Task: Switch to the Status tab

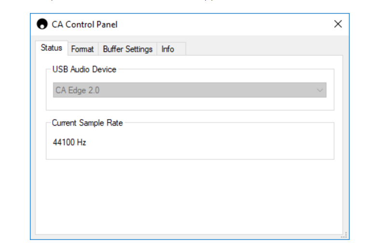Action: pos(52,48)
